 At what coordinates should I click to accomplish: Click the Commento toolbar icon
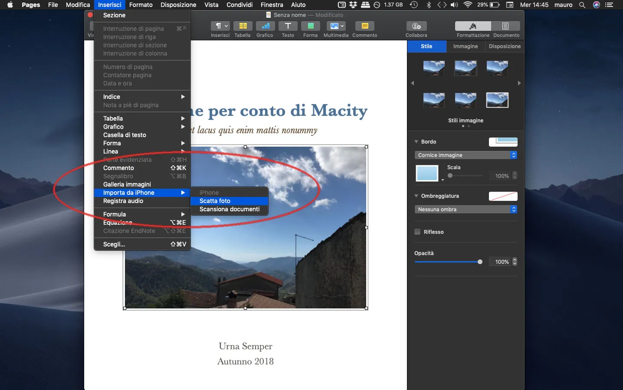click(365, 26)
